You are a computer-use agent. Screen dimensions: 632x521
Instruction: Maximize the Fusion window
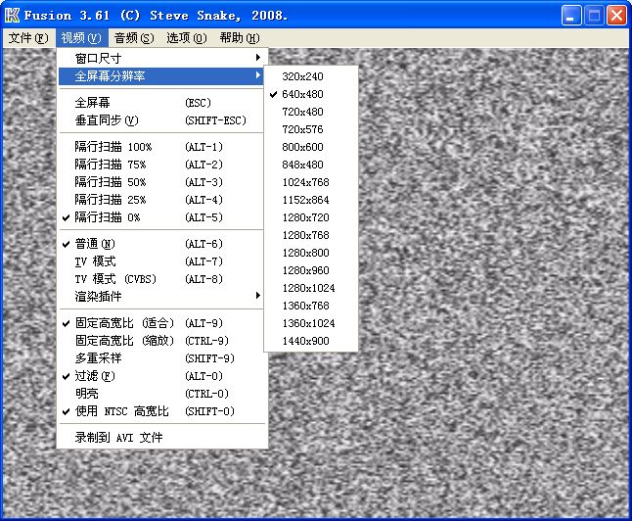click(x=594, y=16)
